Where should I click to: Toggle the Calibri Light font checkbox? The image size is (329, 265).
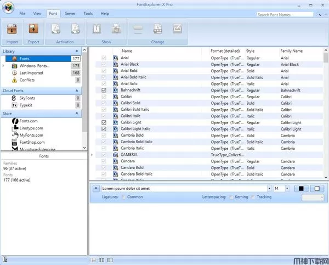point(104,122)
